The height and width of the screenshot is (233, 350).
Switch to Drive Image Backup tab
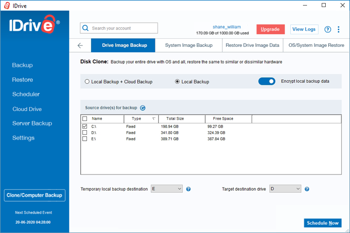(x=123, y=45)
